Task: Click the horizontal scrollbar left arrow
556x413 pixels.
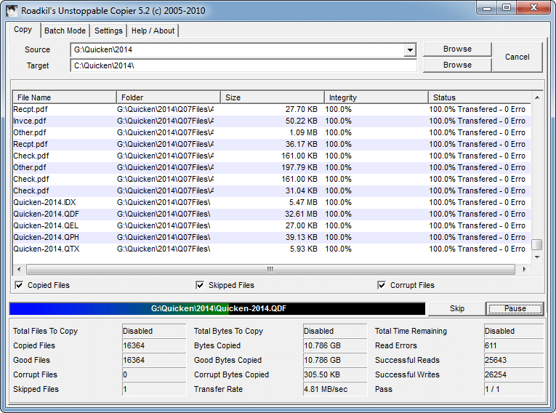Action: [19, 269]
